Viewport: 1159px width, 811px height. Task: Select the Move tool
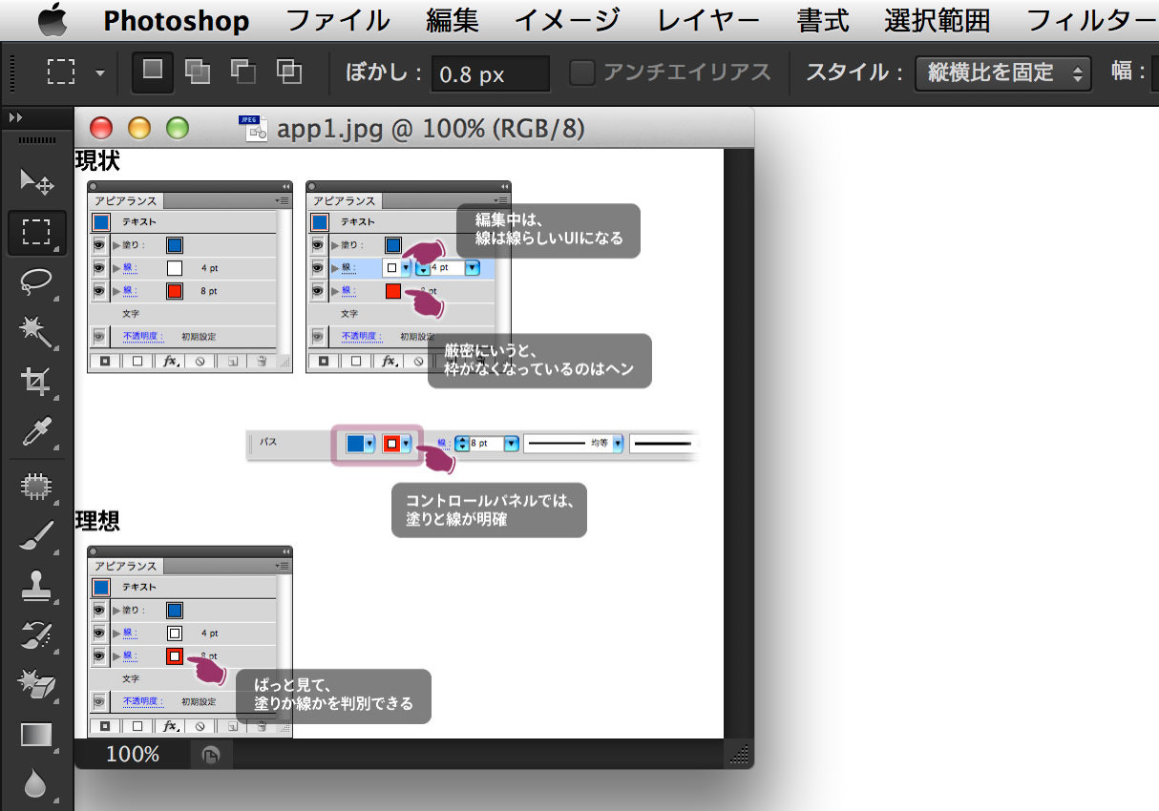click(36, 180)
